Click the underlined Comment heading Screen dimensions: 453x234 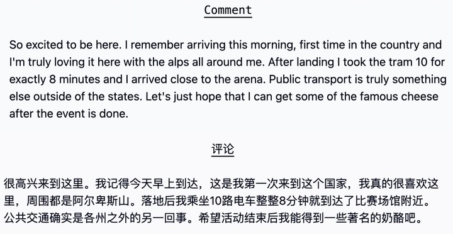(x=228, y=11)
